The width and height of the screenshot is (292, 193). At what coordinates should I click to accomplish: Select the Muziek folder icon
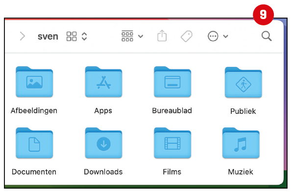pos(241,143)
